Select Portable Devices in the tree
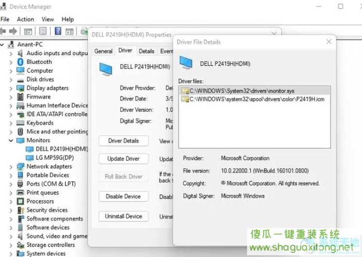 click(x=48, y=175)
